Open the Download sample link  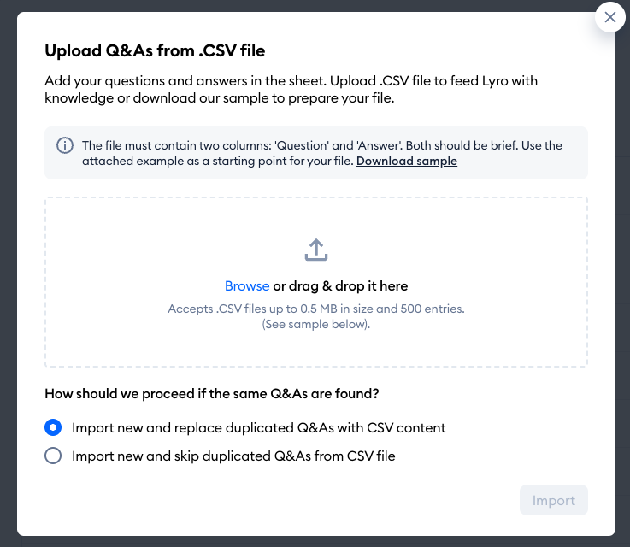tap(407, 161)
